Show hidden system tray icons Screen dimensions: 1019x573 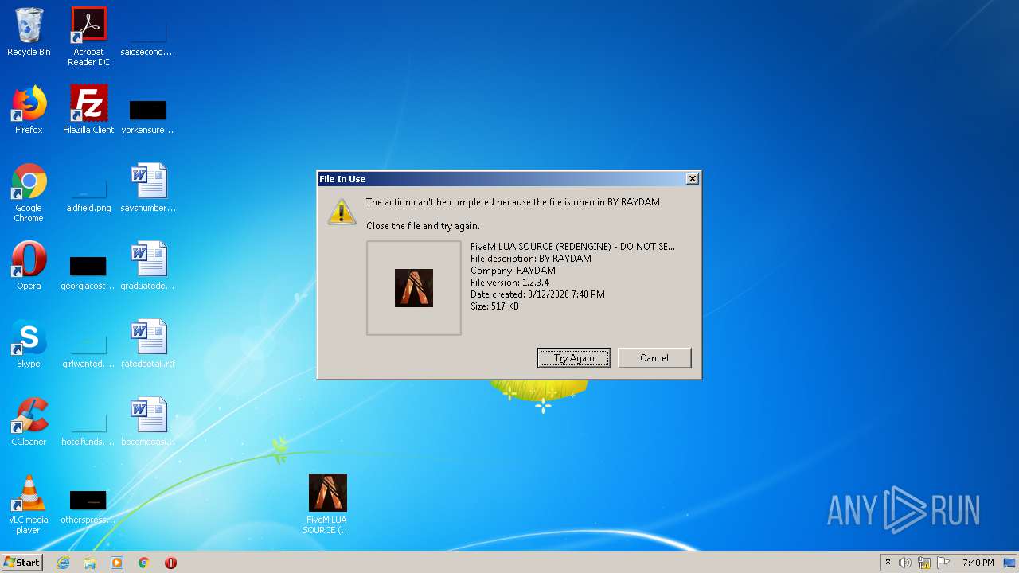(888, 563)
